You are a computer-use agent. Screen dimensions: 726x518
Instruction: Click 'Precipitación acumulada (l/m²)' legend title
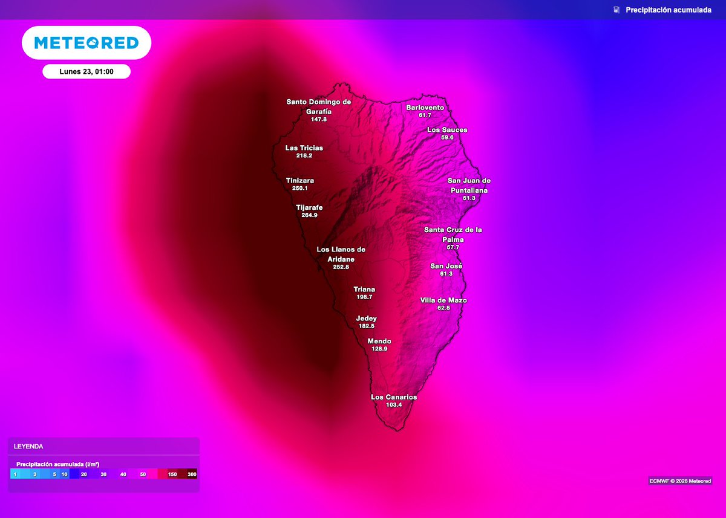[58, 464]
